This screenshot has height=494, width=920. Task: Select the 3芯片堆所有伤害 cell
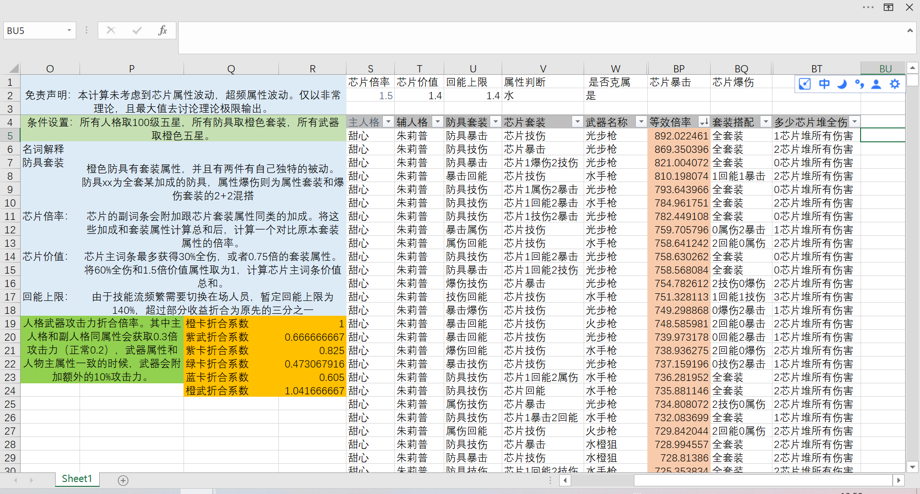[816, 297]
